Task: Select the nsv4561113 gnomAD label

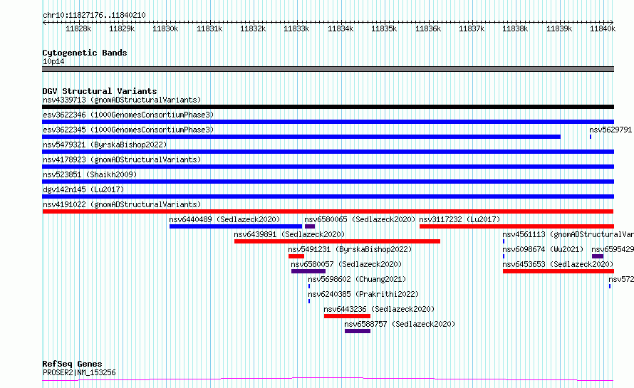Action: tap(568, 234)
